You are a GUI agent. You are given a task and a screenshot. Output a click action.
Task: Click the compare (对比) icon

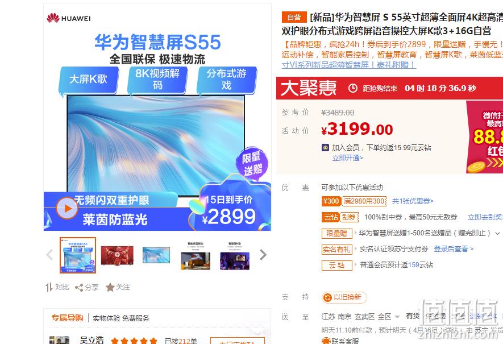(49, 287)
